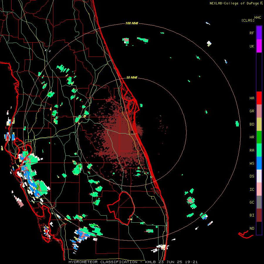Click the '100 NMI' range ring label
264x264 pixels.
pos(132,23)
